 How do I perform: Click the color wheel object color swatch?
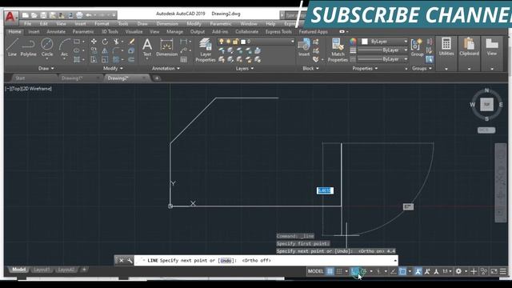tap(353, 42)
